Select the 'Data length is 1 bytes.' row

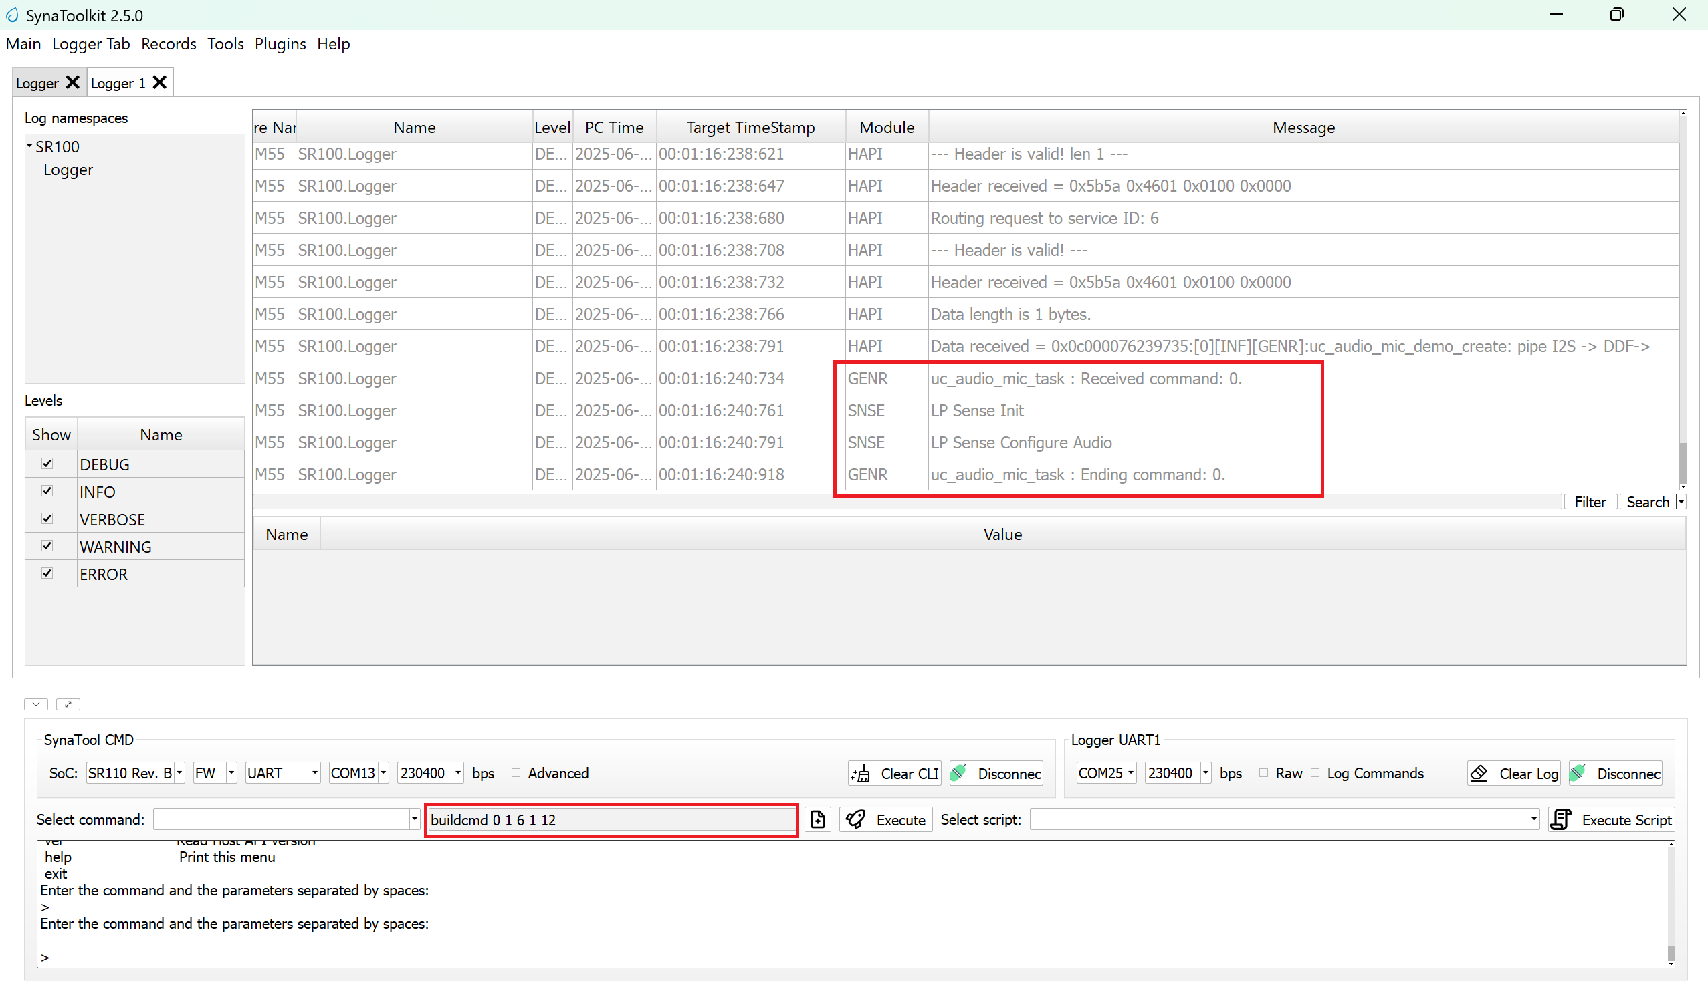(966, 314)
